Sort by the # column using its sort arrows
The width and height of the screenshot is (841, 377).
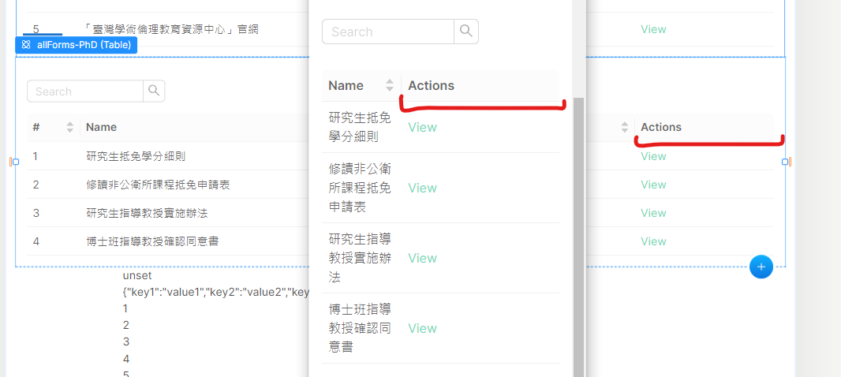pos(69,127)
